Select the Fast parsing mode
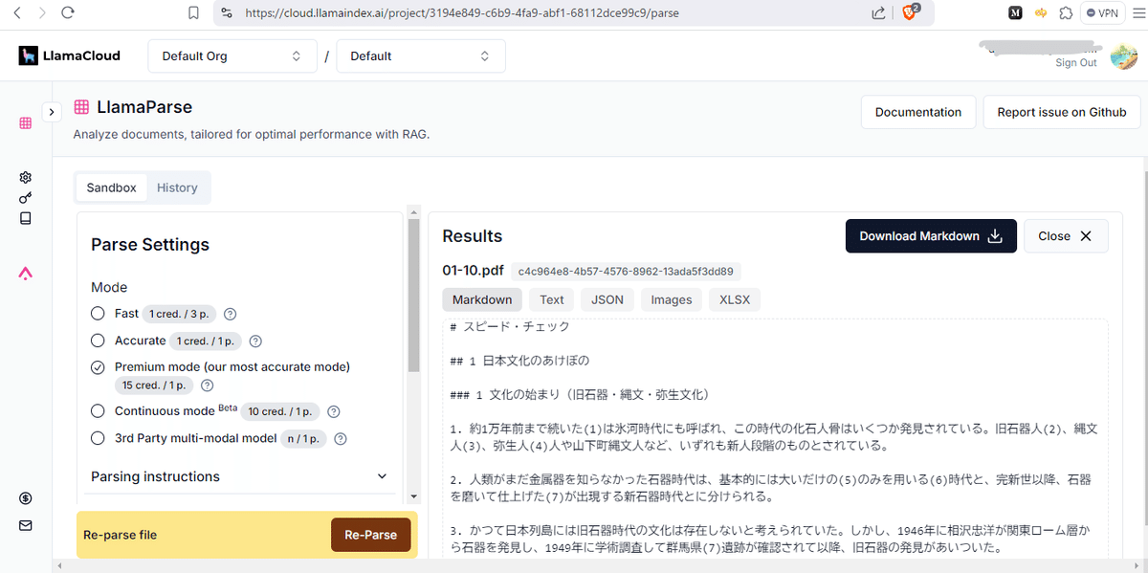 [97, 313]
